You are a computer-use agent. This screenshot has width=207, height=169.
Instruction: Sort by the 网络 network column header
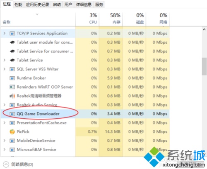click(164, 22)
